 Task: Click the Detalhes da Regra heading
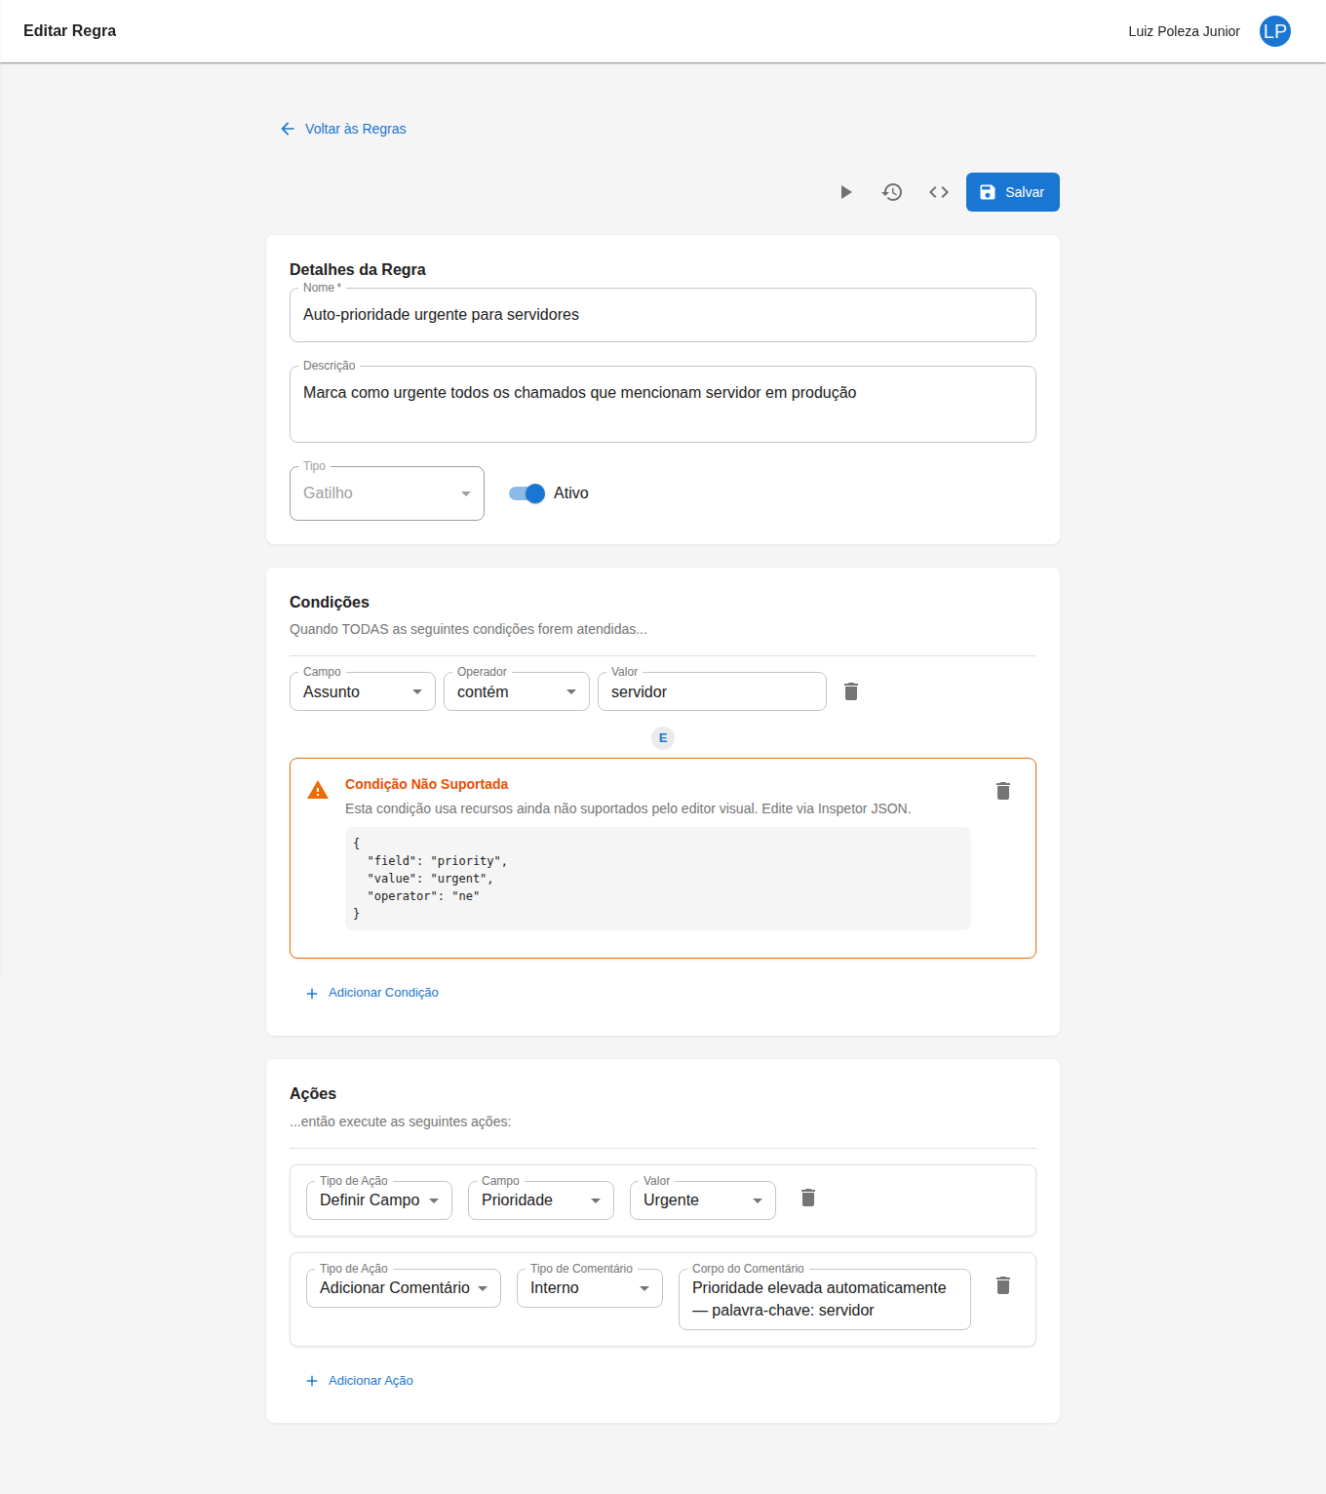(358, 269)
